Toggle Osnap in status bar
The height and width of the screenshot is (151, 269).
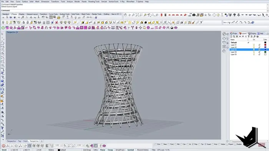pyautogui.click(x=110, y=150)
